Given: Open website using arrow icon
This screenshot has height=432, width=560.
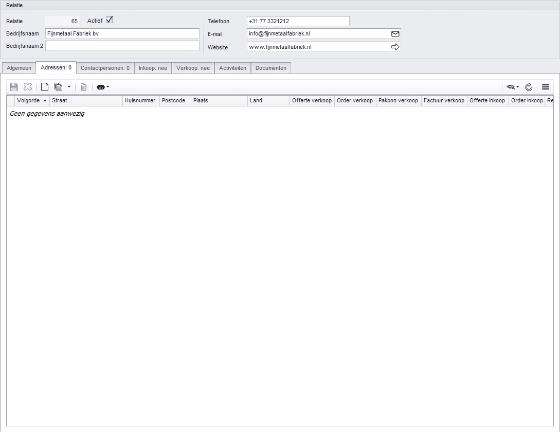Looking at the screenshot, I should point(395,47).
